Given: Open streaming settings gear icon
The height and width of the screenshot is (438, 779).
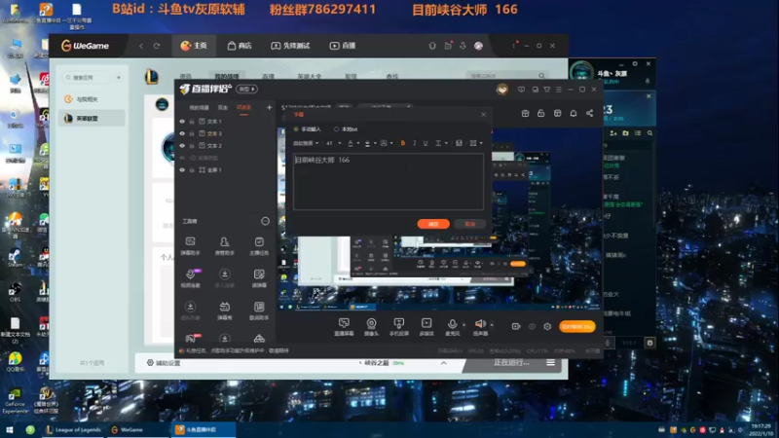Looking at the screenshot, I should [x=547, y=326].
